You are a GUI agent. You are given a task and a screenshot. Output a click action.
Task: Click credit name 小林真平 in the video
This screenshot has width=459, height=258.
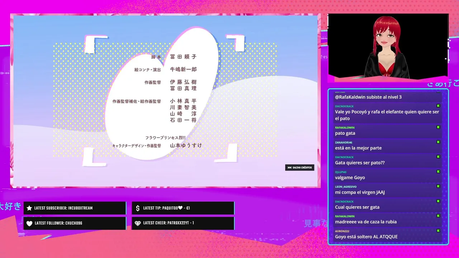pyautogui.click(x=183, y=101)
